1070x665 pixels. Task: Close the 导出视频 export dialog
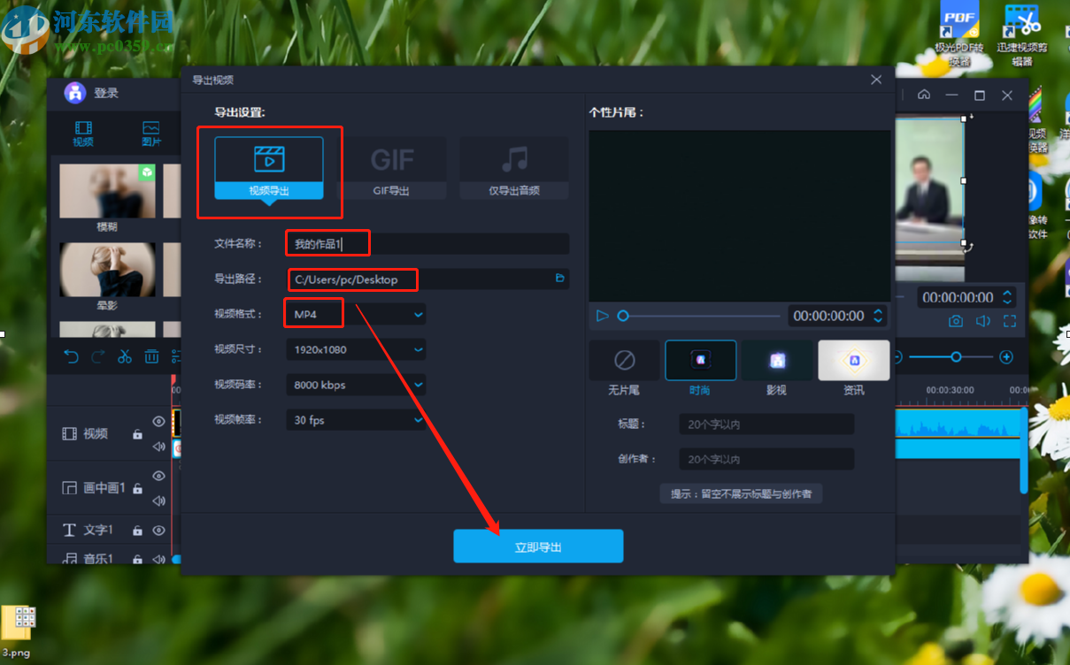coord(876,80)
